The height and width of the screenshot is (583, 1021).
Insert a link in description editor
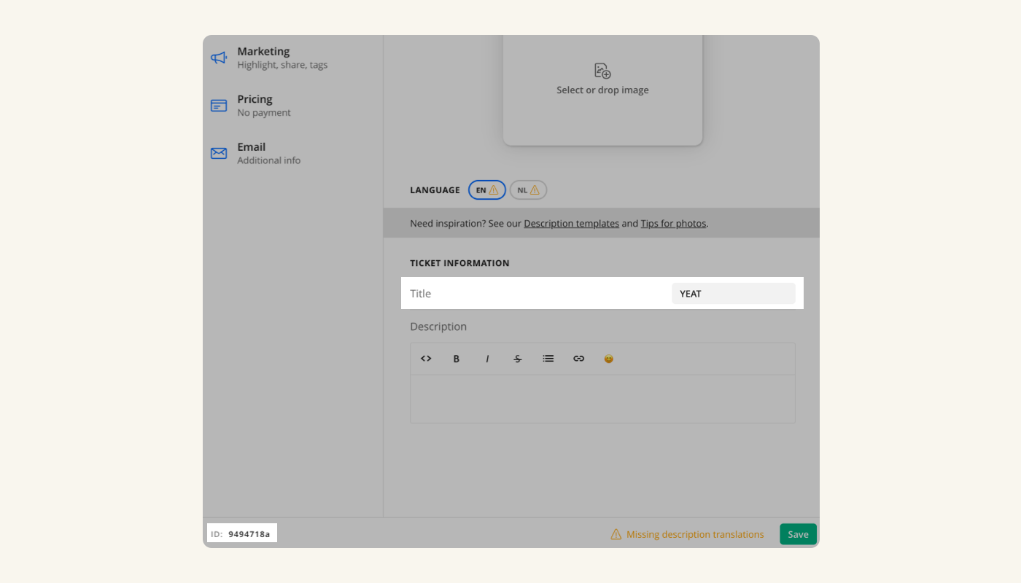pyautogui.click(x=578, y=359)
